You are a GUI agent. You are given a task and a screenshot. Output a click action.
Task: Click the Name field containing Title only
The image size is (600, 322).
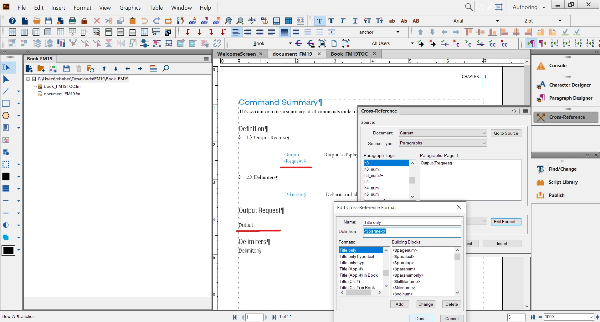(x=412, y=222)
